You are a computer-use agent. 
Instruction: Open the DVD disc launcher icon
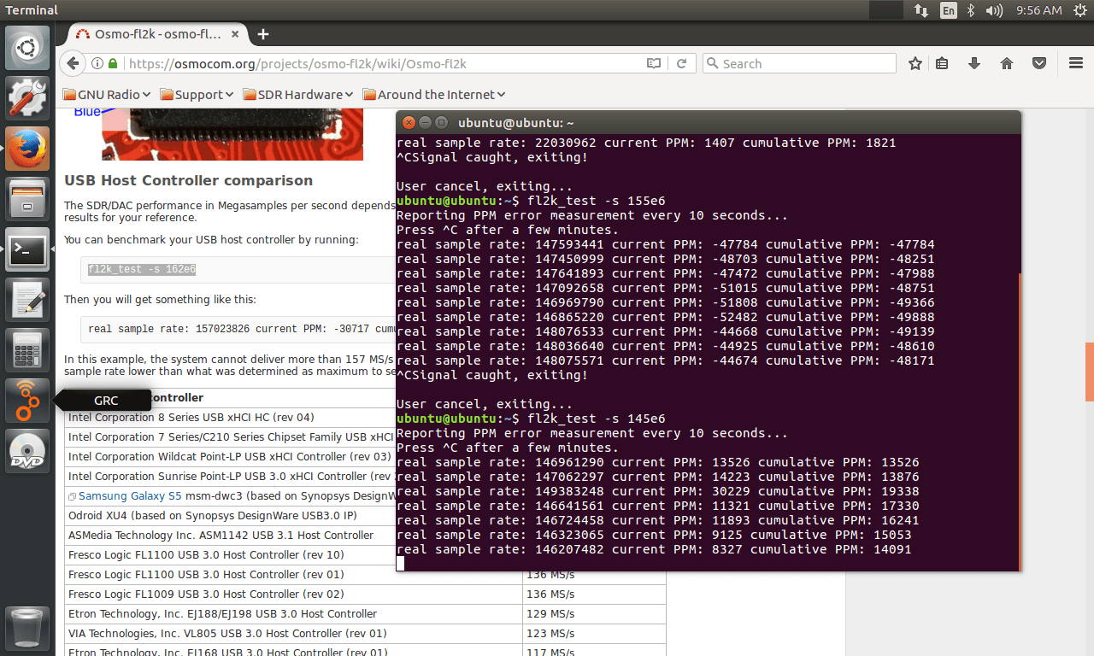coord(27,451)
